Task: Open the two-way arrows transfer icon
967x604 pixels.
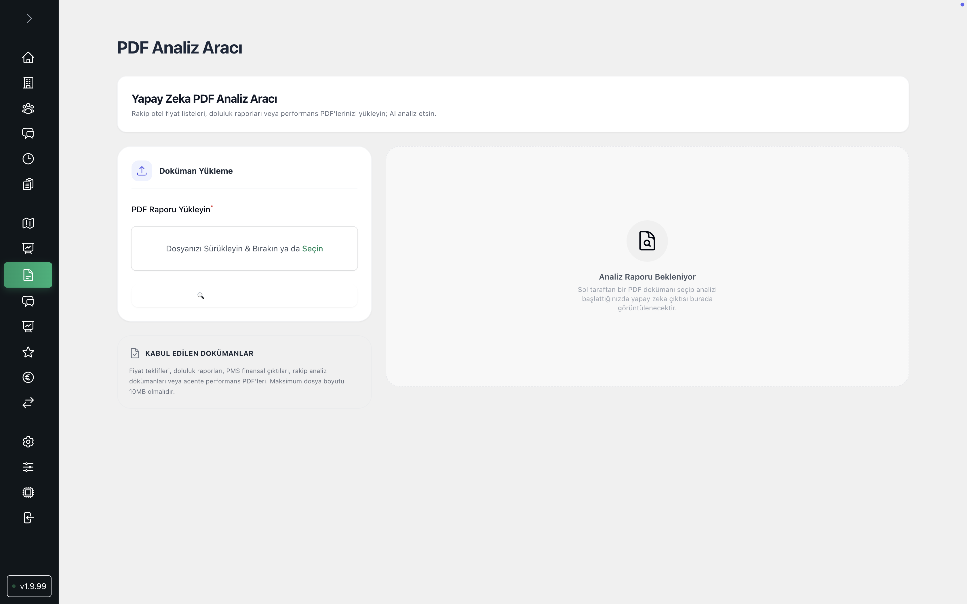Action: tap(28, 403)
